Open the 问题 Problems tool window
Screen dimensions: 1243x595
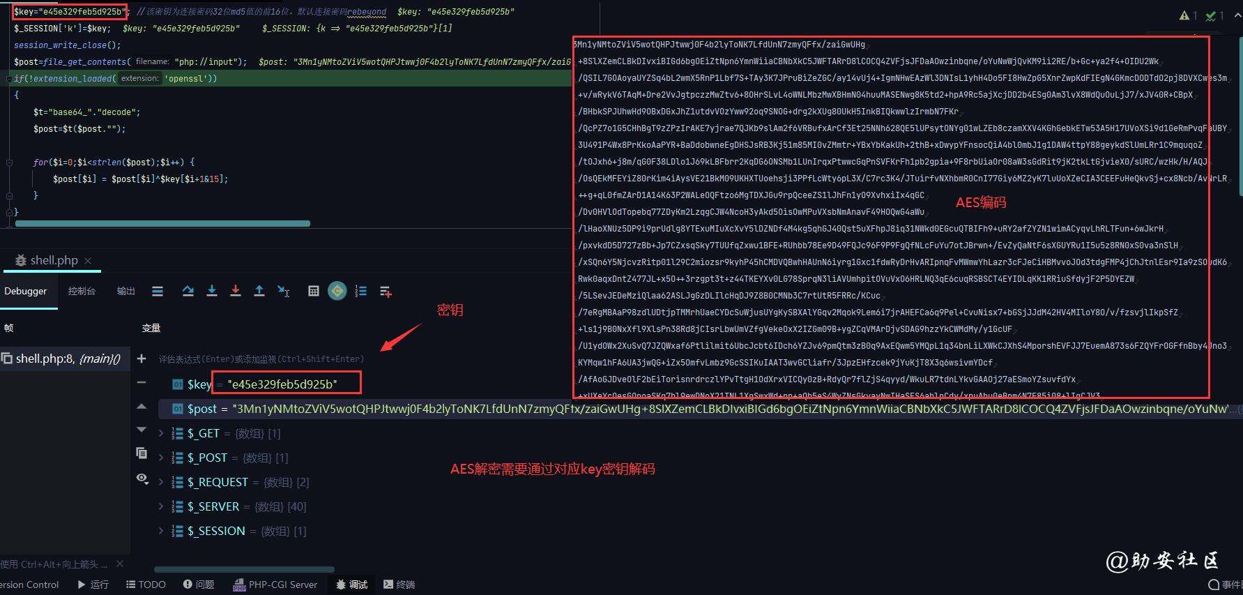tap(199, 585)
